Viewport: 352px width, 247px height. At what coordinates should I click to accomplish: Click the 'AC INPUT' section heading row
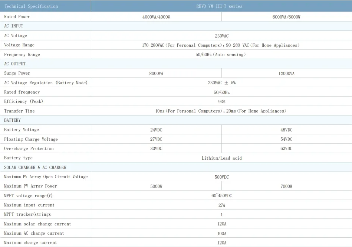[x=14, y=26]
